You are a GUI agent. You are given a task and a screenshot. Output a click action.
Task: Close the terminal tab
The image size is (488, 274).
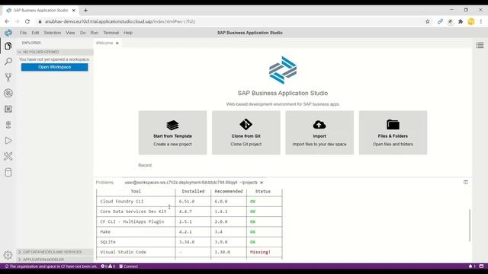pos(262,183)
